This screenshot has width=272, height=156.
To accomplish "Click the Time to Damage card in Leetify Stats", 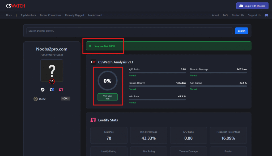I will click(188, 151).
